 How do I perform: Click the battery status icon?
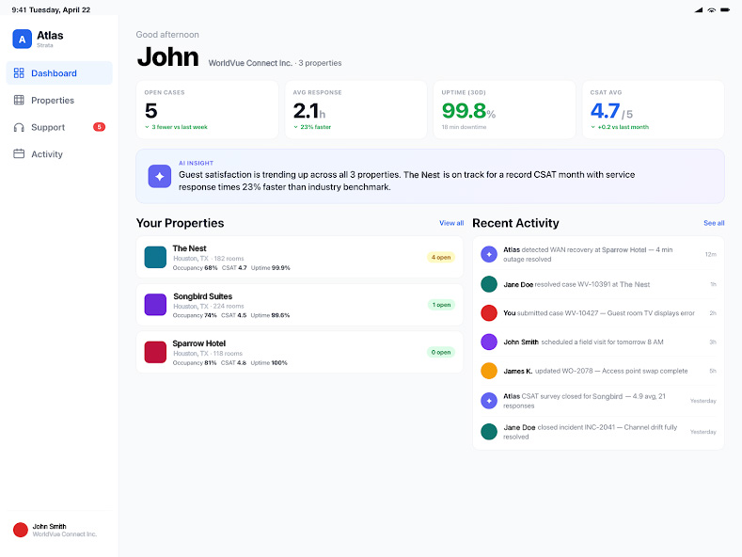725,10
